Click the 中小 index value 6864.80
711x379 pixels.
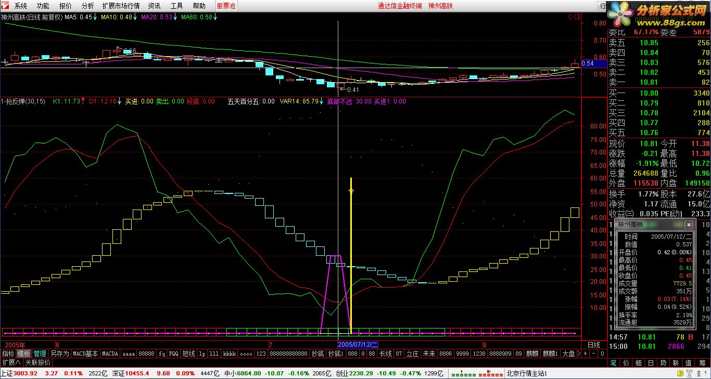[x=249, y=373]
